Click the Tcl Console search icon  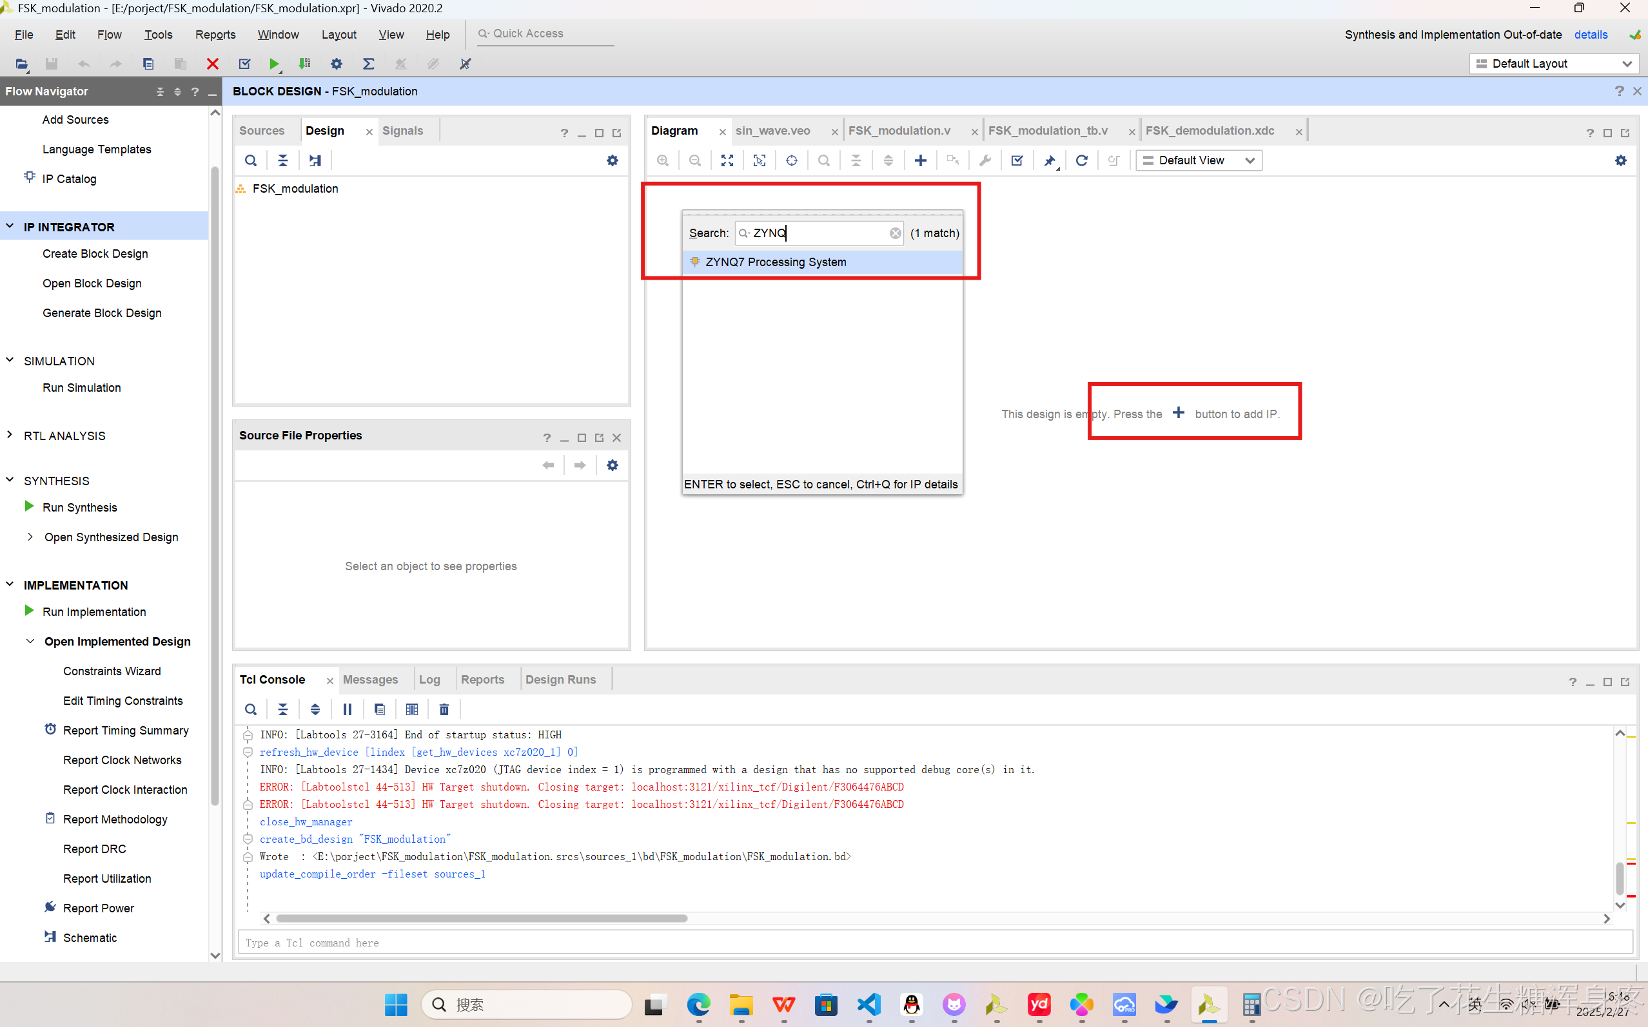[x=251, y=709]
